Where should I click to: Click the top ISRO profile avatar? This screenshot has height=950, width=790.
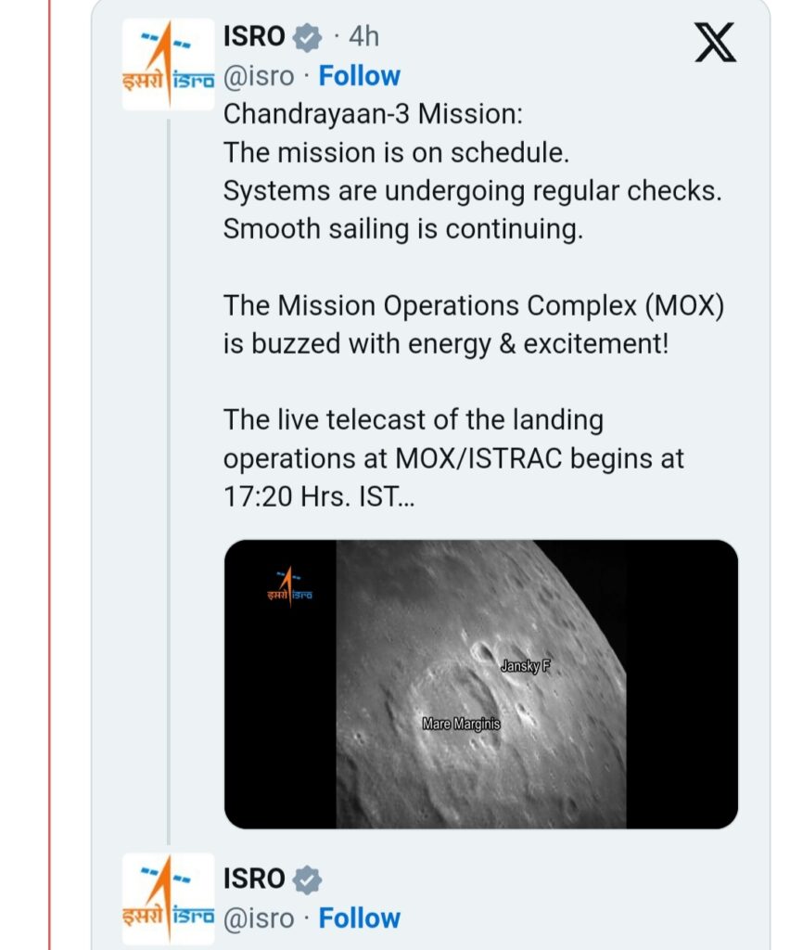(x=168, y=64)
